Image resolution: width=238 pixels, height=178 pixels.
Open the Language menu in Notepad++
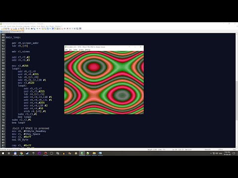pyautogui.click(x=26, y=26)
